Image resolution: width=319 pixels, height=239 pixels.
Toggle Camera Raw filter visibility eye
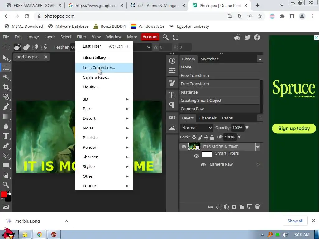[x=203, y=165]
